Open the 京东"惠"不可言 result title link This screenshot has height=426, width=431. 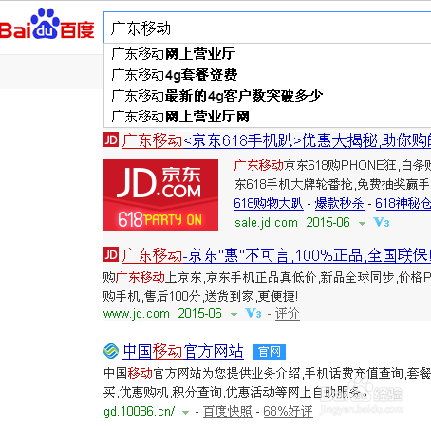pyautogui.click(x=276, y=255)
